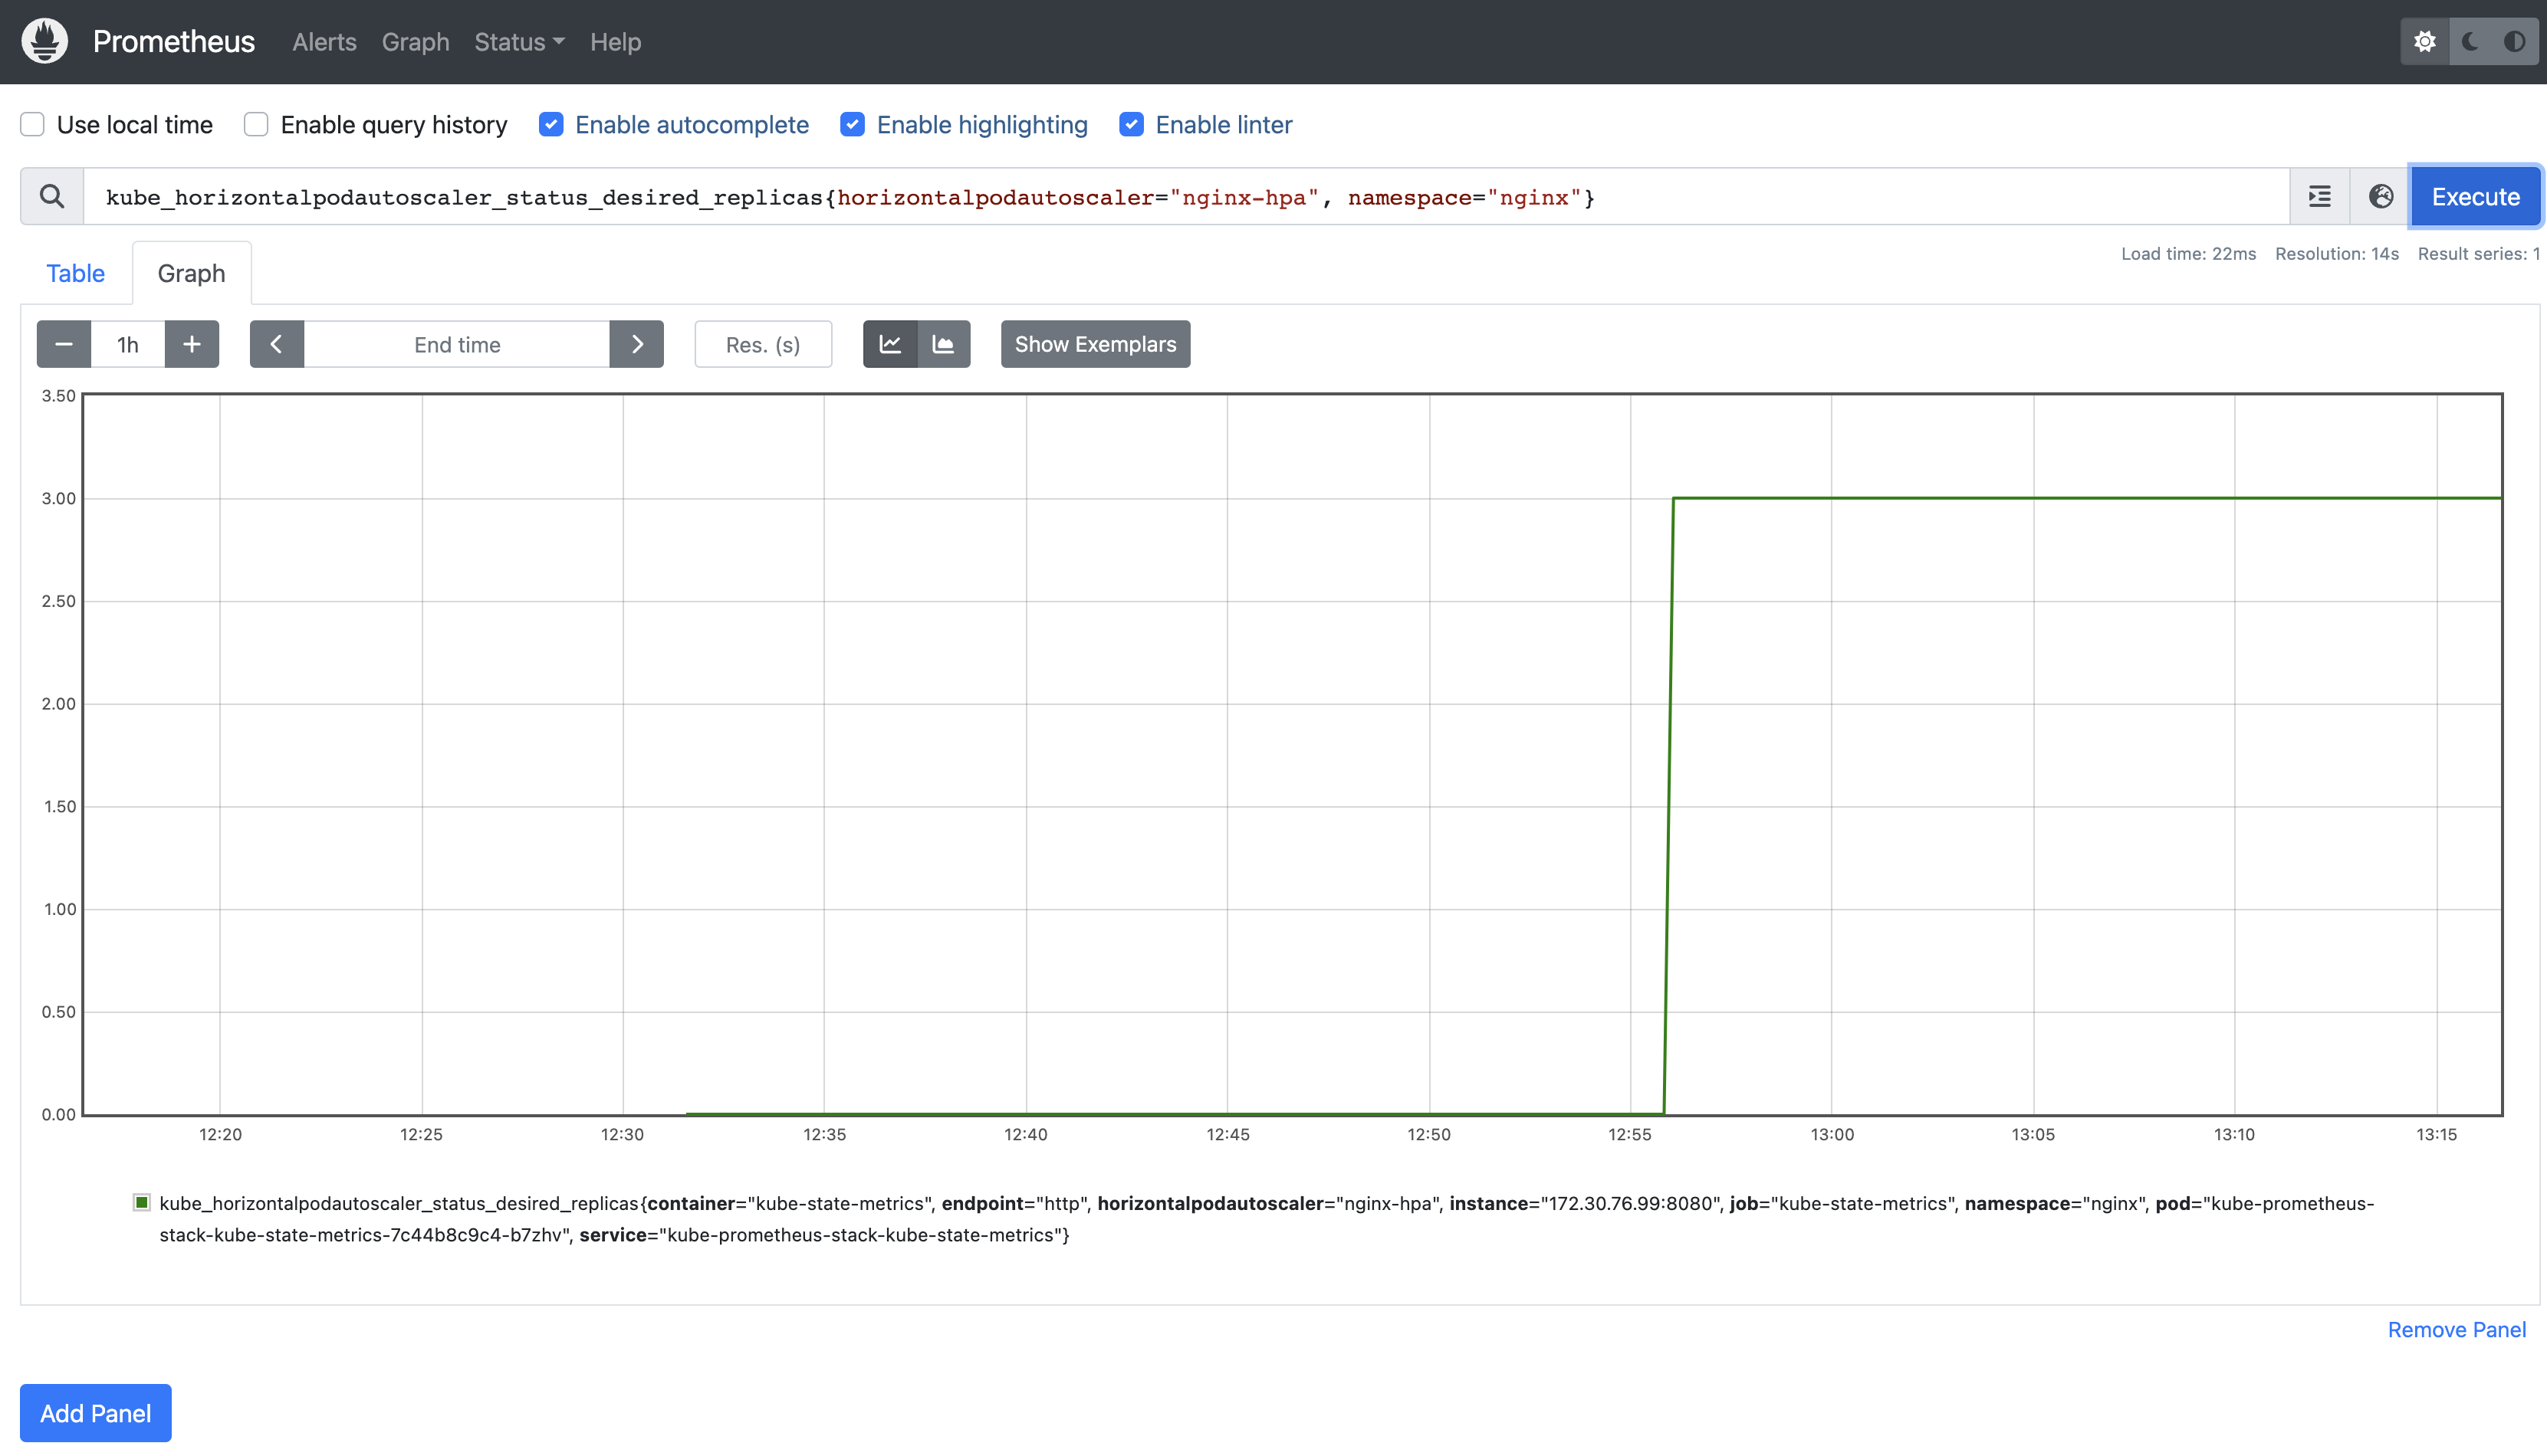Click the Prometheus flame logo
The width and height of the screenshot is (2547, 1456).
(44, 41)
